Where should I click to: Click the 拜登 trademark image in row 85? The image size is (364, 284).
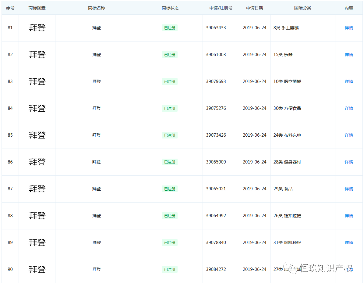(x=37, y=135)
